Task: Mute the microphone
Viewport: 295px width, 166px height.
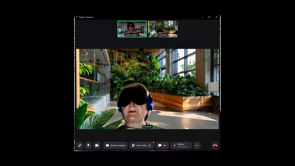Action: pyautogui.click(x=88, y=146)
